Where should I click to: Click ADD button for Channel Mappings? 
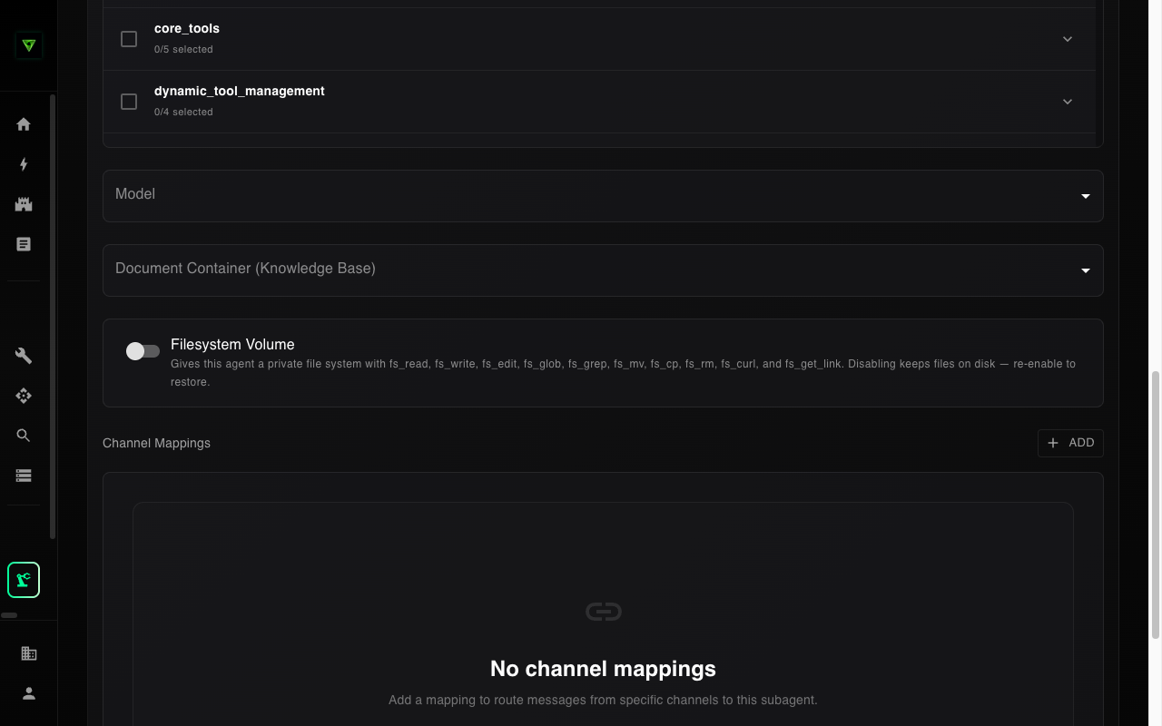pos(1070,443)
